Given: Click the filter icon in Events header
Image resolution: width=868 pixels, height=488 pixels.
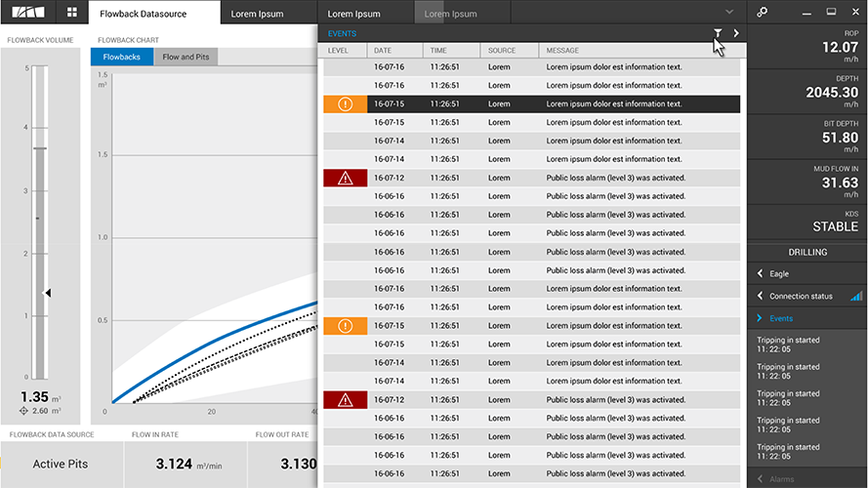Looking at the screenshot, I should point(718,33).
